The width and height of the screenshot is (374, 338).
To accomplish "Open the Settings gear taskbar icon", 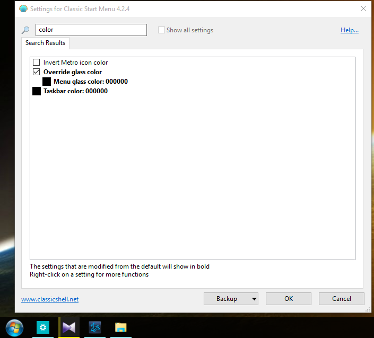I will [43, 327].
